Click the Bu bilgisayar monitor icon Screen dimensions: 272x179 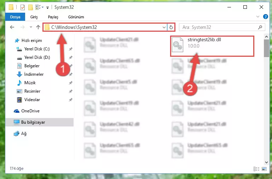click(x=17, y=122)
